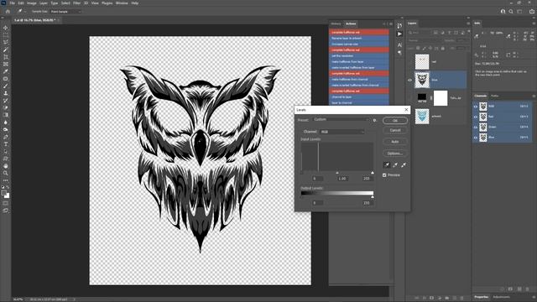The height and width of the screenshot is (302, 537).
Task: Select the Clone Stamp tool
Action: [x=6, y=93]
